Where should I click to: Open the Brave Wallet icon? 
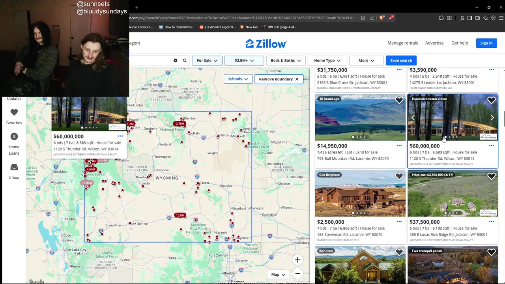coord(477,18)
